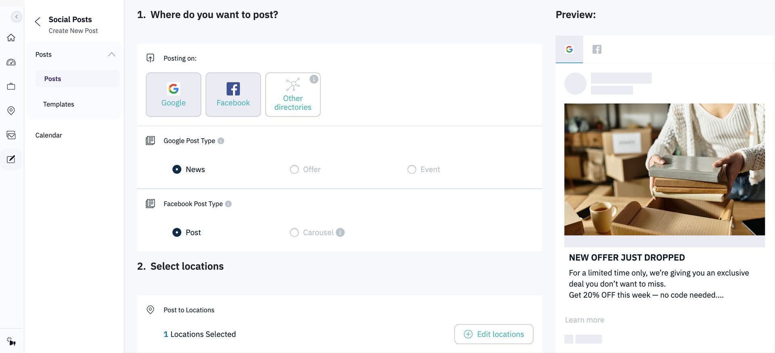Click the info icon on Other directories

click(314, 79)
